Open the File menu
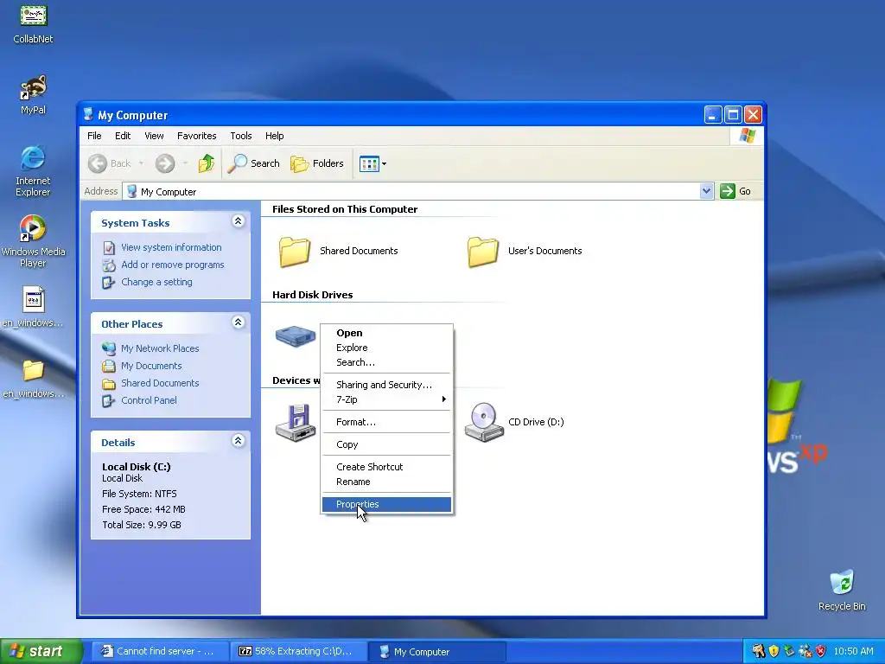This screenshot has height=664, width=885. click(x=94, y=136)
